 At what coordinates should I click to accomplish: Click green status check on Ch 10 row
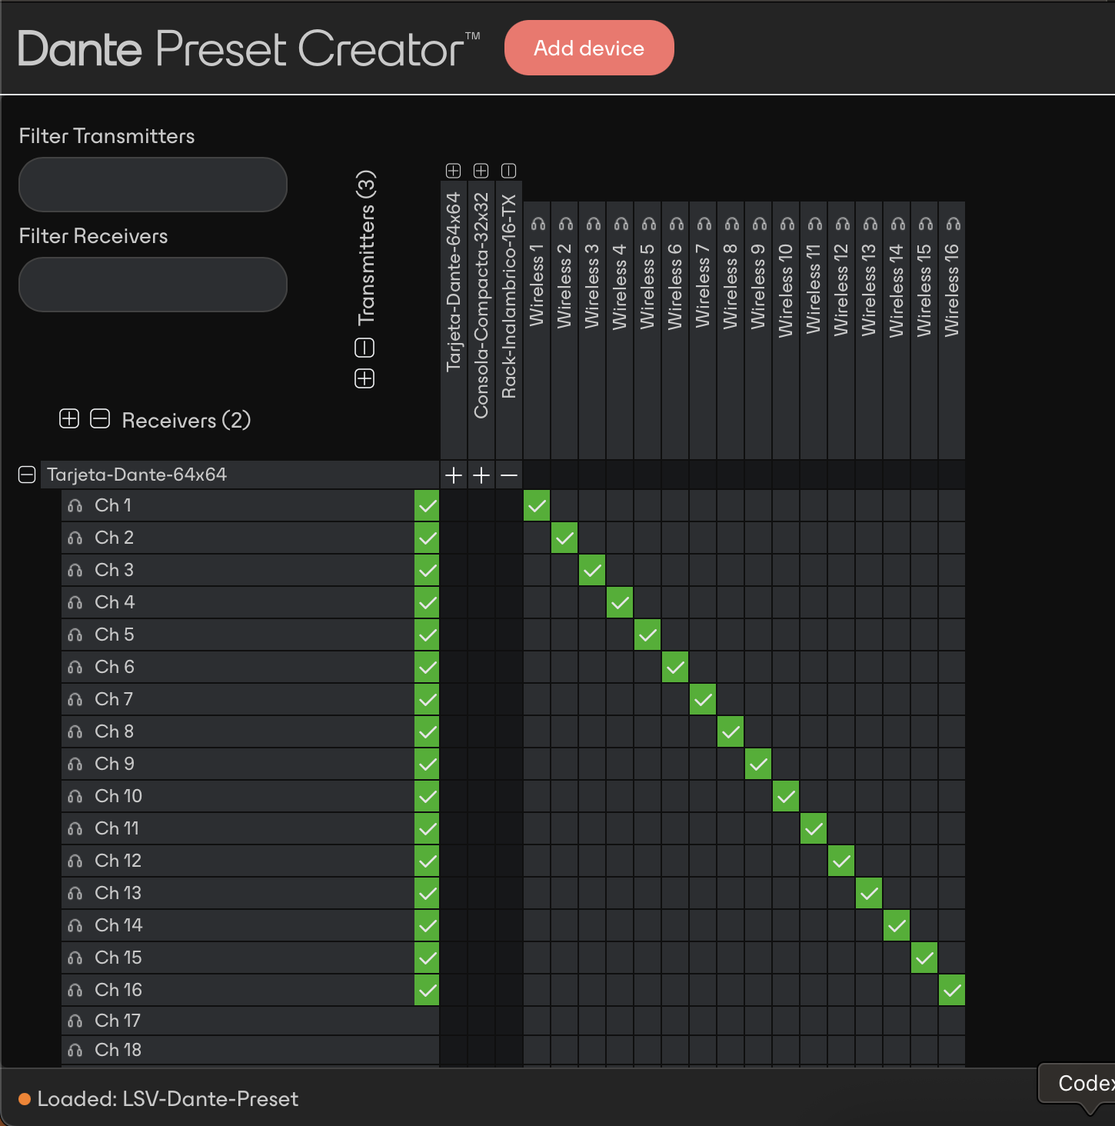click(427, 796)
